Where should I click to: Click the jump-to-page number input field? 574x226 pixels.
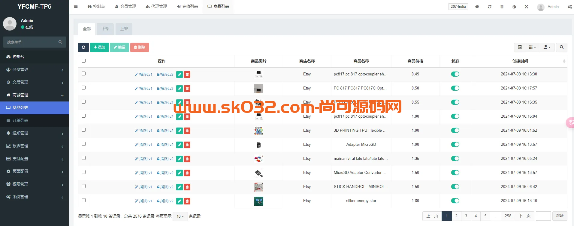click(x=543, y=216)
